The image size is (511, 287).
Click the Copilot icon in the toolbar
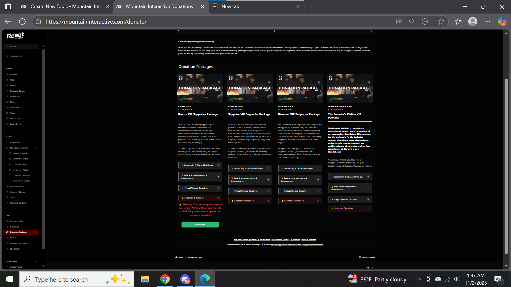[x=502, y=22]
